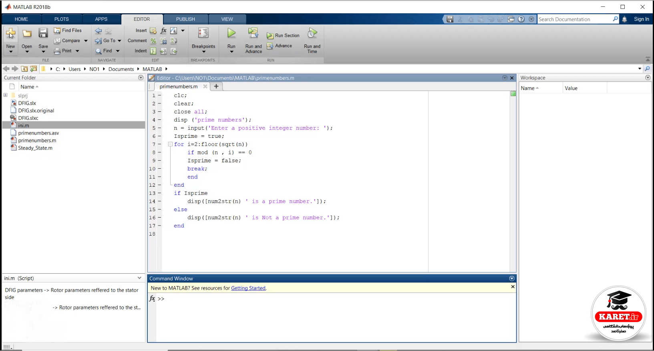
Task: Decrease indent of selected lines
Action: [x=173, y=51]
